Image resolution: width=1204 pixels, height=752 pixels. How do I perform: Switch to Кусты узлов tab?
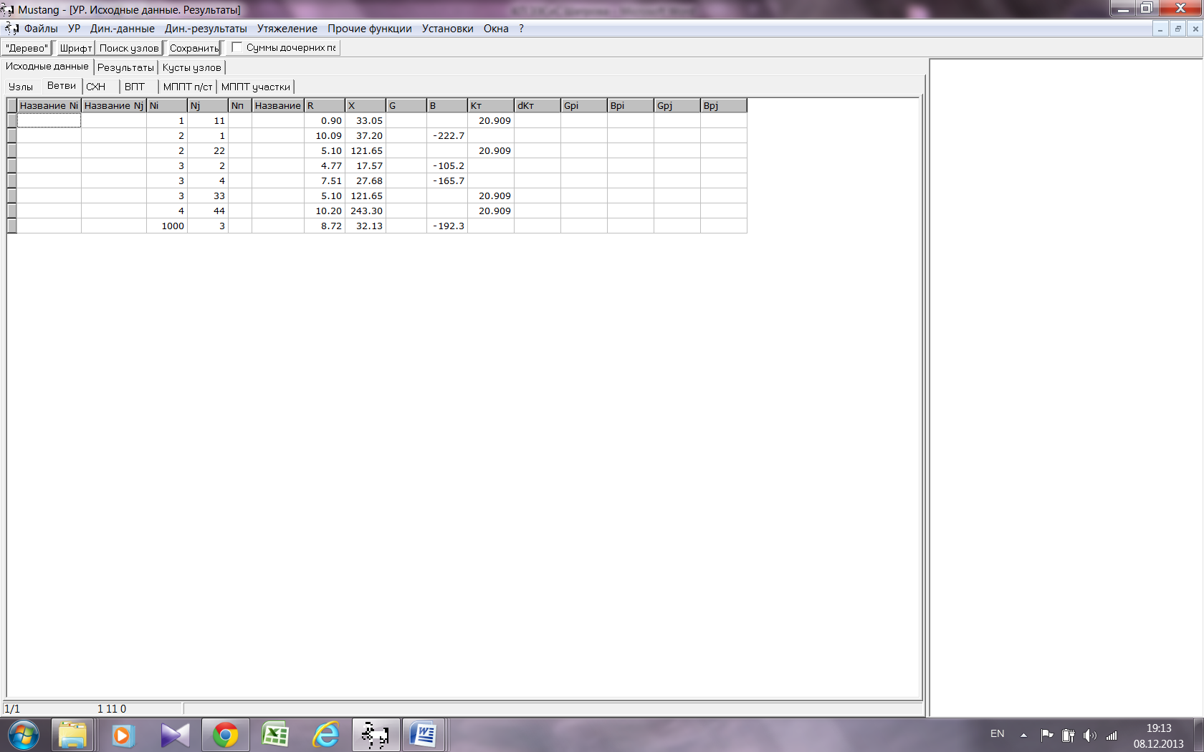[x=191, y=67]
